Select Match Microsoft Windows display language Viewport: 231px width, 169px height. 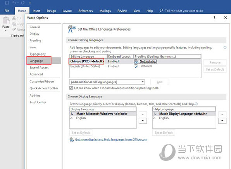[x=103, y=114]
